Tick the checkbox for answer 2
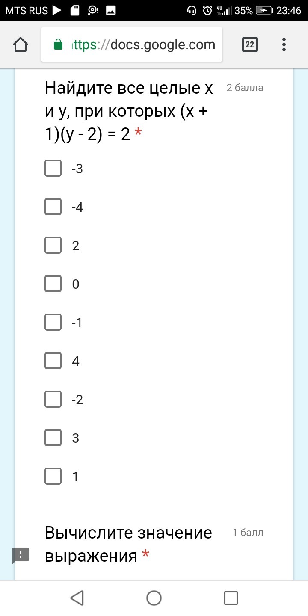Viewport: 308px width, 616px height. pyautogui.click(x=53, y=245)
